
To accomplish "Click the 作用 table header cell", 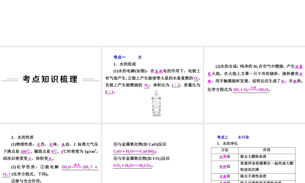I will click(x=267, y=150).
